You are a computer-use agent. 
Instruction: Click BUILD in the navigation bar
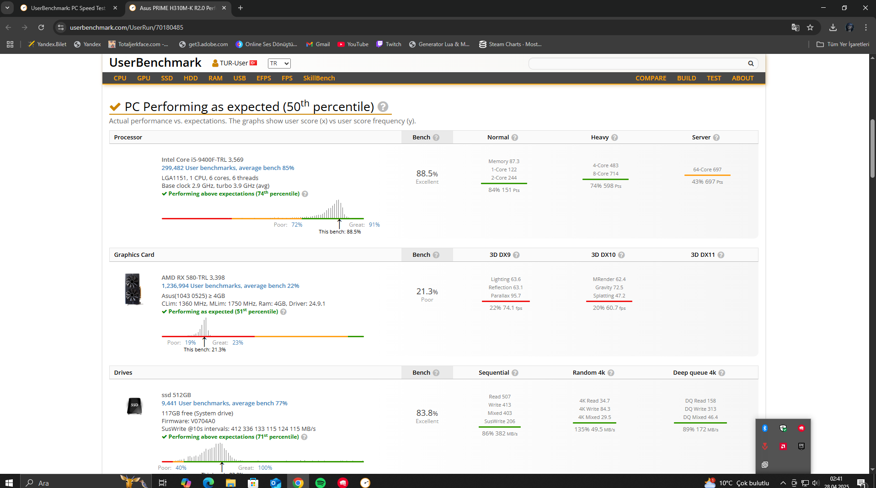pyautogui.click(x=687, y=78)
